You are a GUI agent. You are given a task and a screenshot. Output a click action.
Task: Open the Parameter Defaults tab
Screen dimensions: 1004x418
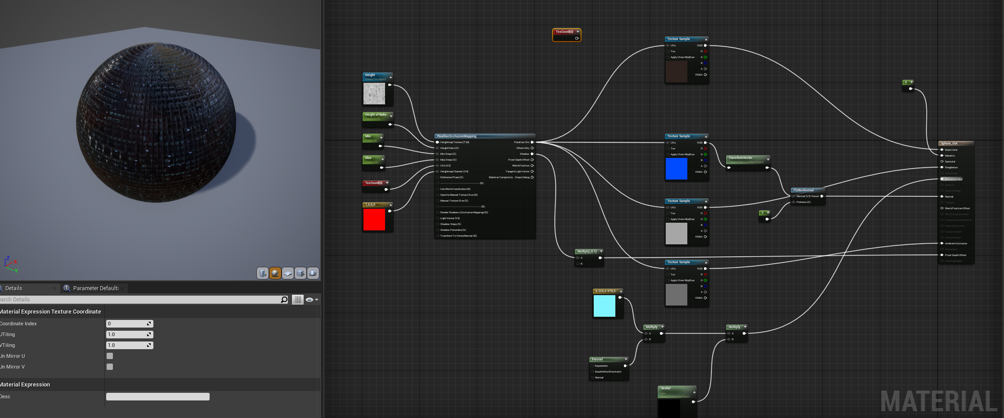click(x=95, y=288)
